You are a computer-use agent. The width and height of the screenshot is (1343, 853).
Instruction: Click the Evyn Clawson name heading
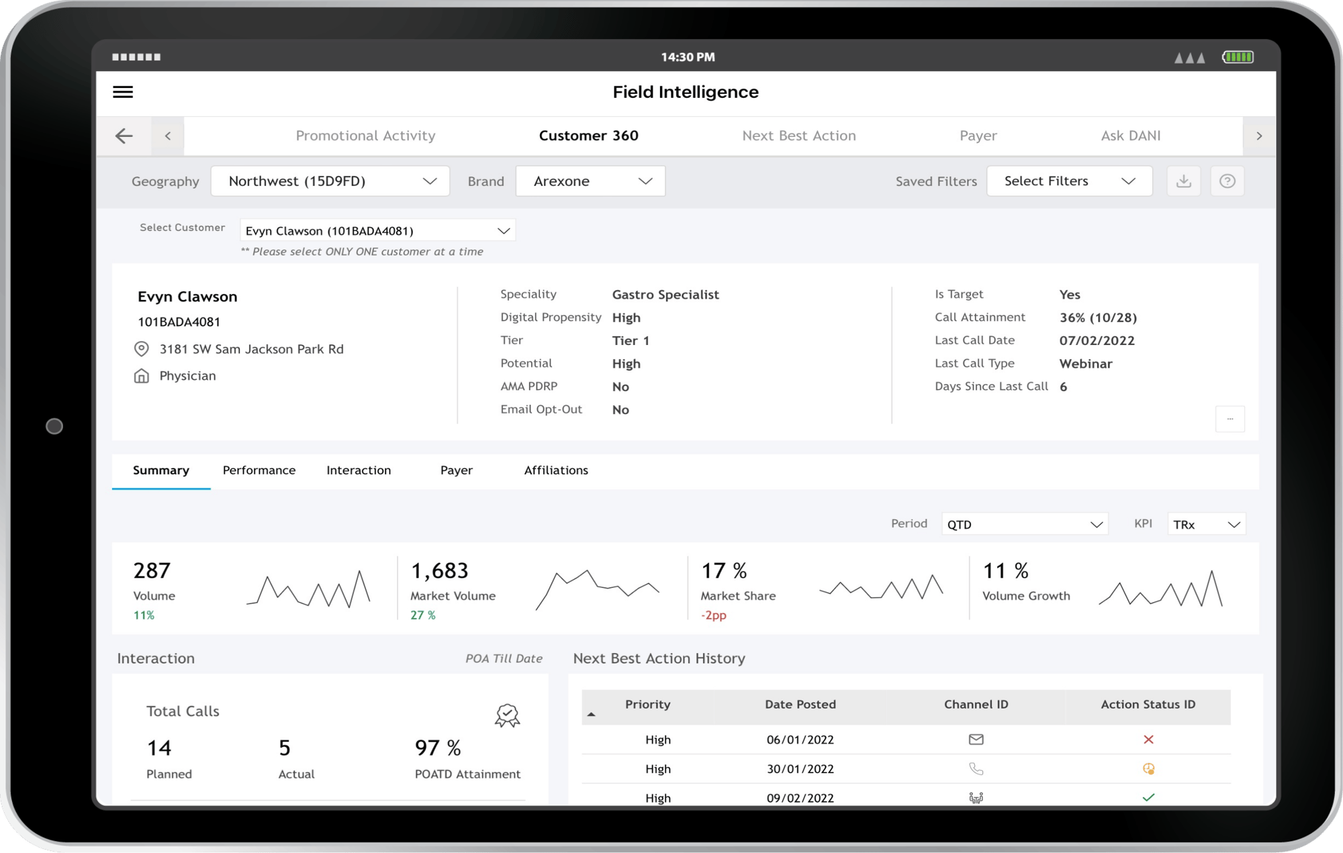tap(187, 297)
